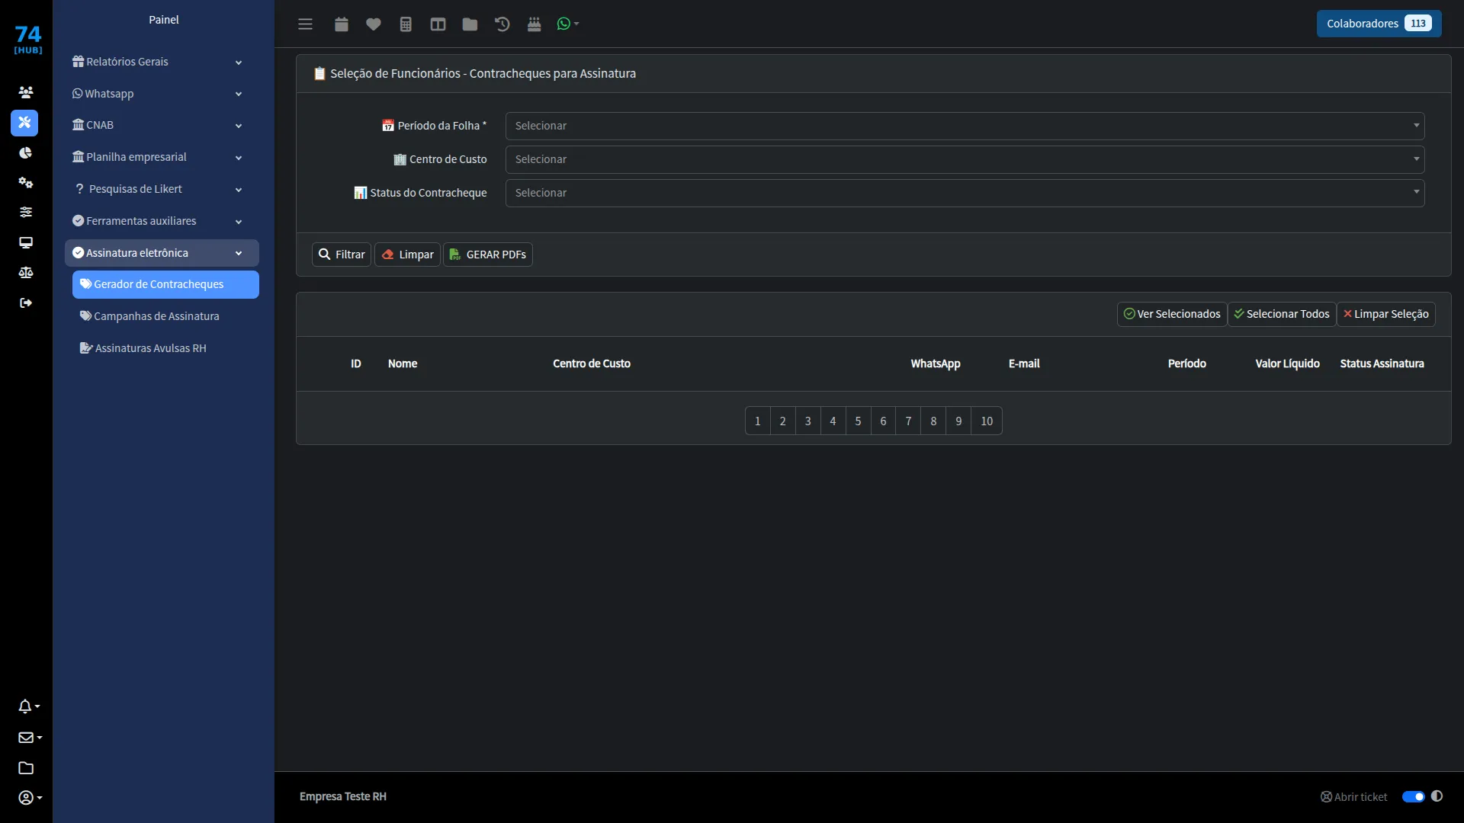
Task: Open the monitor sidebar icon
Action: coord(26,242)
